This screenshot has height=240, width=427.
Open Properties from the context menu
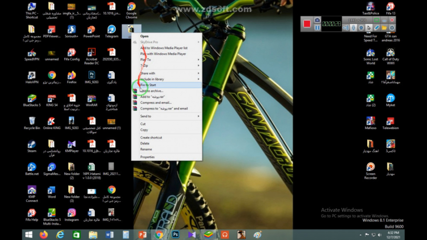click(x=167, y=157)
